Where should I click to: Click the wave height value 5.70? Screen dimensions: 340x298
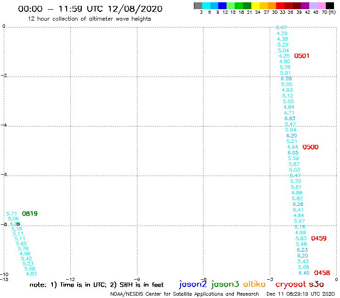[296, 181]
